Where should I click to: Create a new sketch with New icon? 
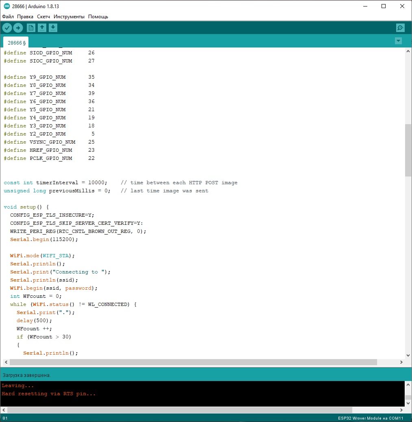(x=31, y=28)
